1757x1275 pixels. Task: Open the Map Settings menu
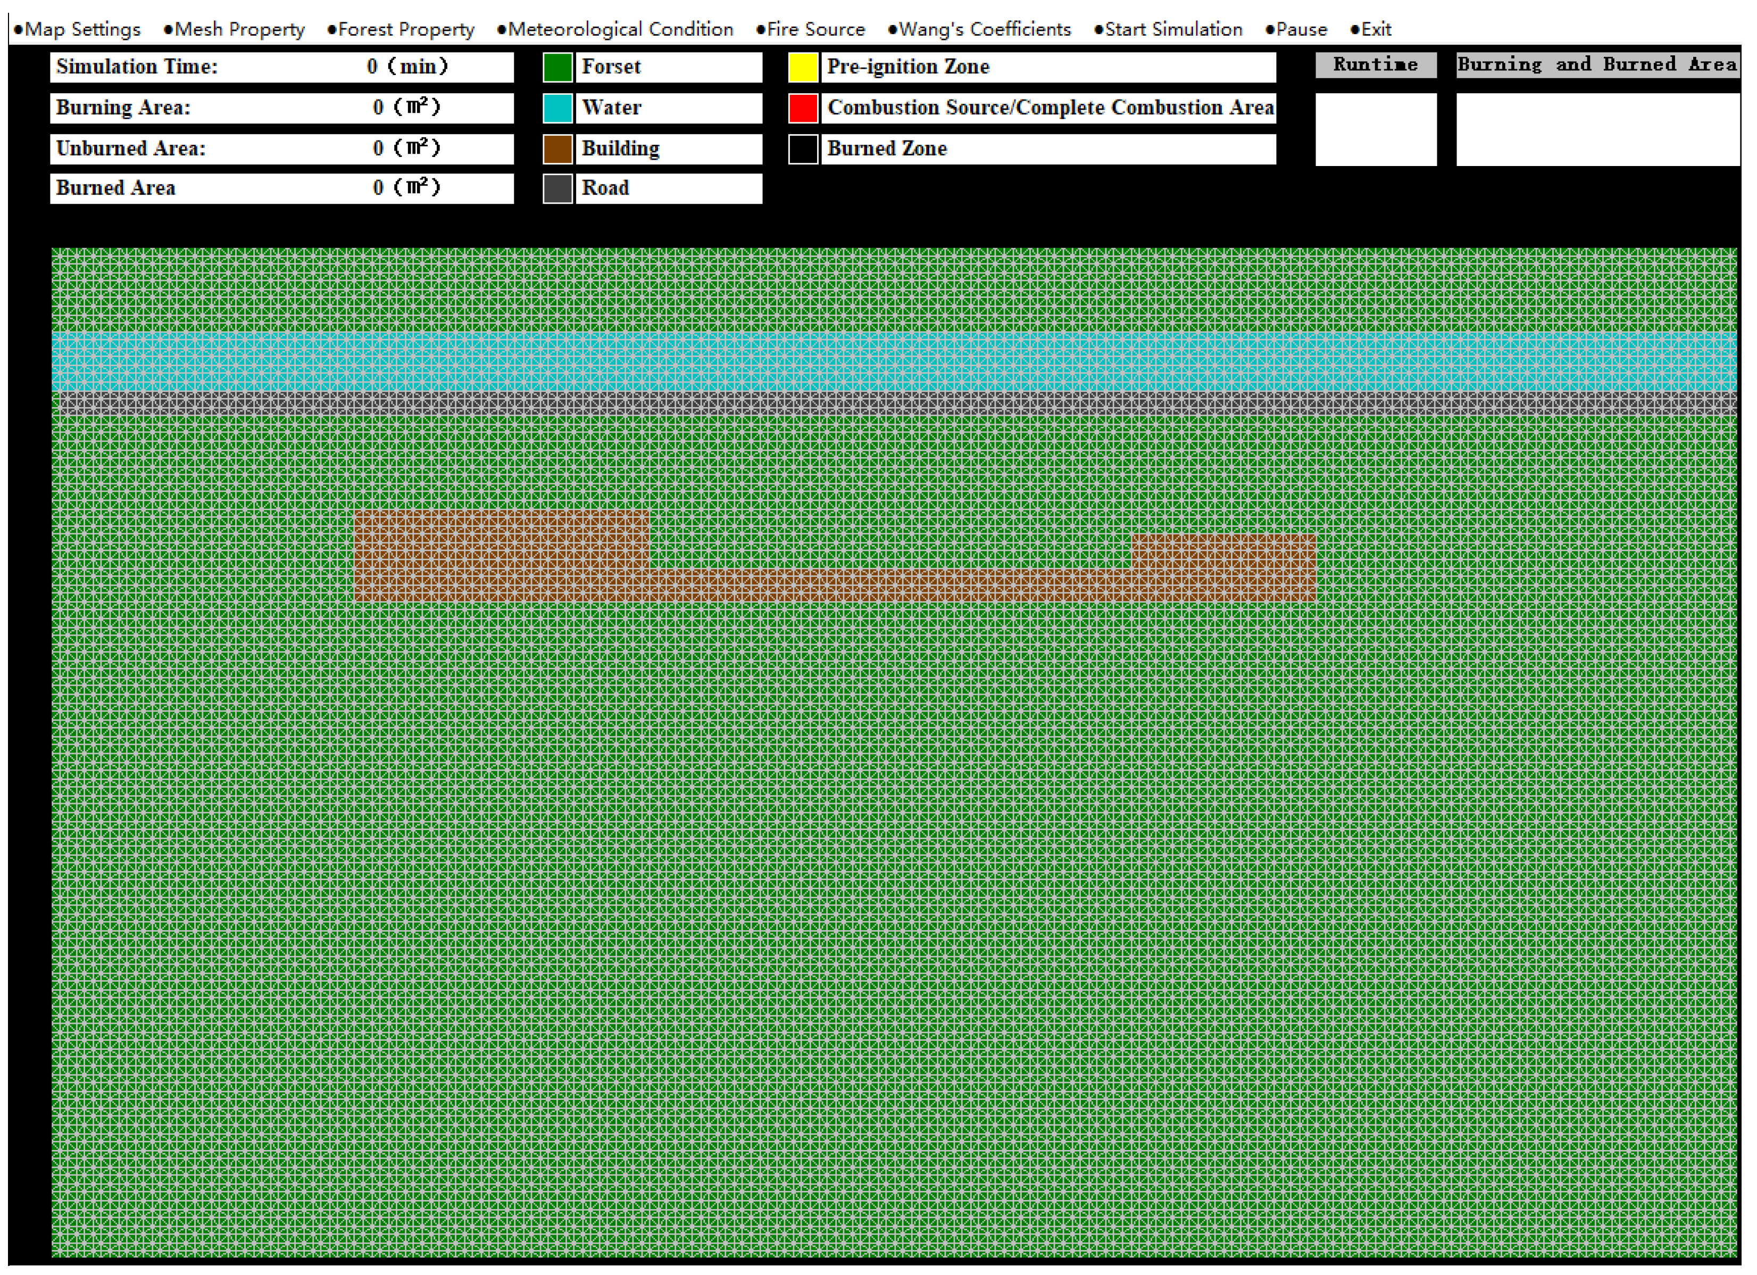tap(78, 29)
